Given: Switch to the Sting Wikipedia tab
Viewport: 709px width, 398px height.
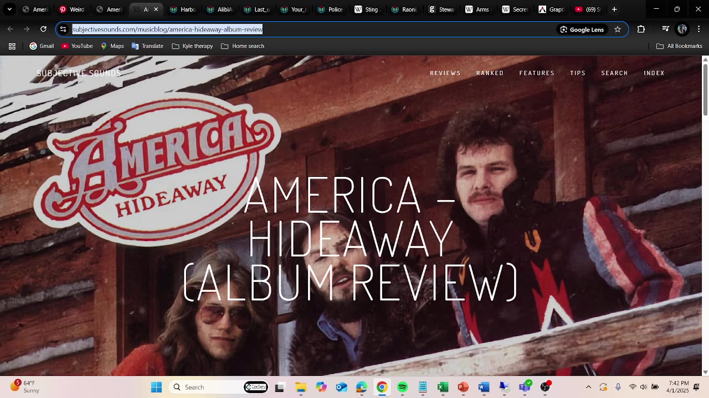Looking at the screenshot, I should [367, 9].
